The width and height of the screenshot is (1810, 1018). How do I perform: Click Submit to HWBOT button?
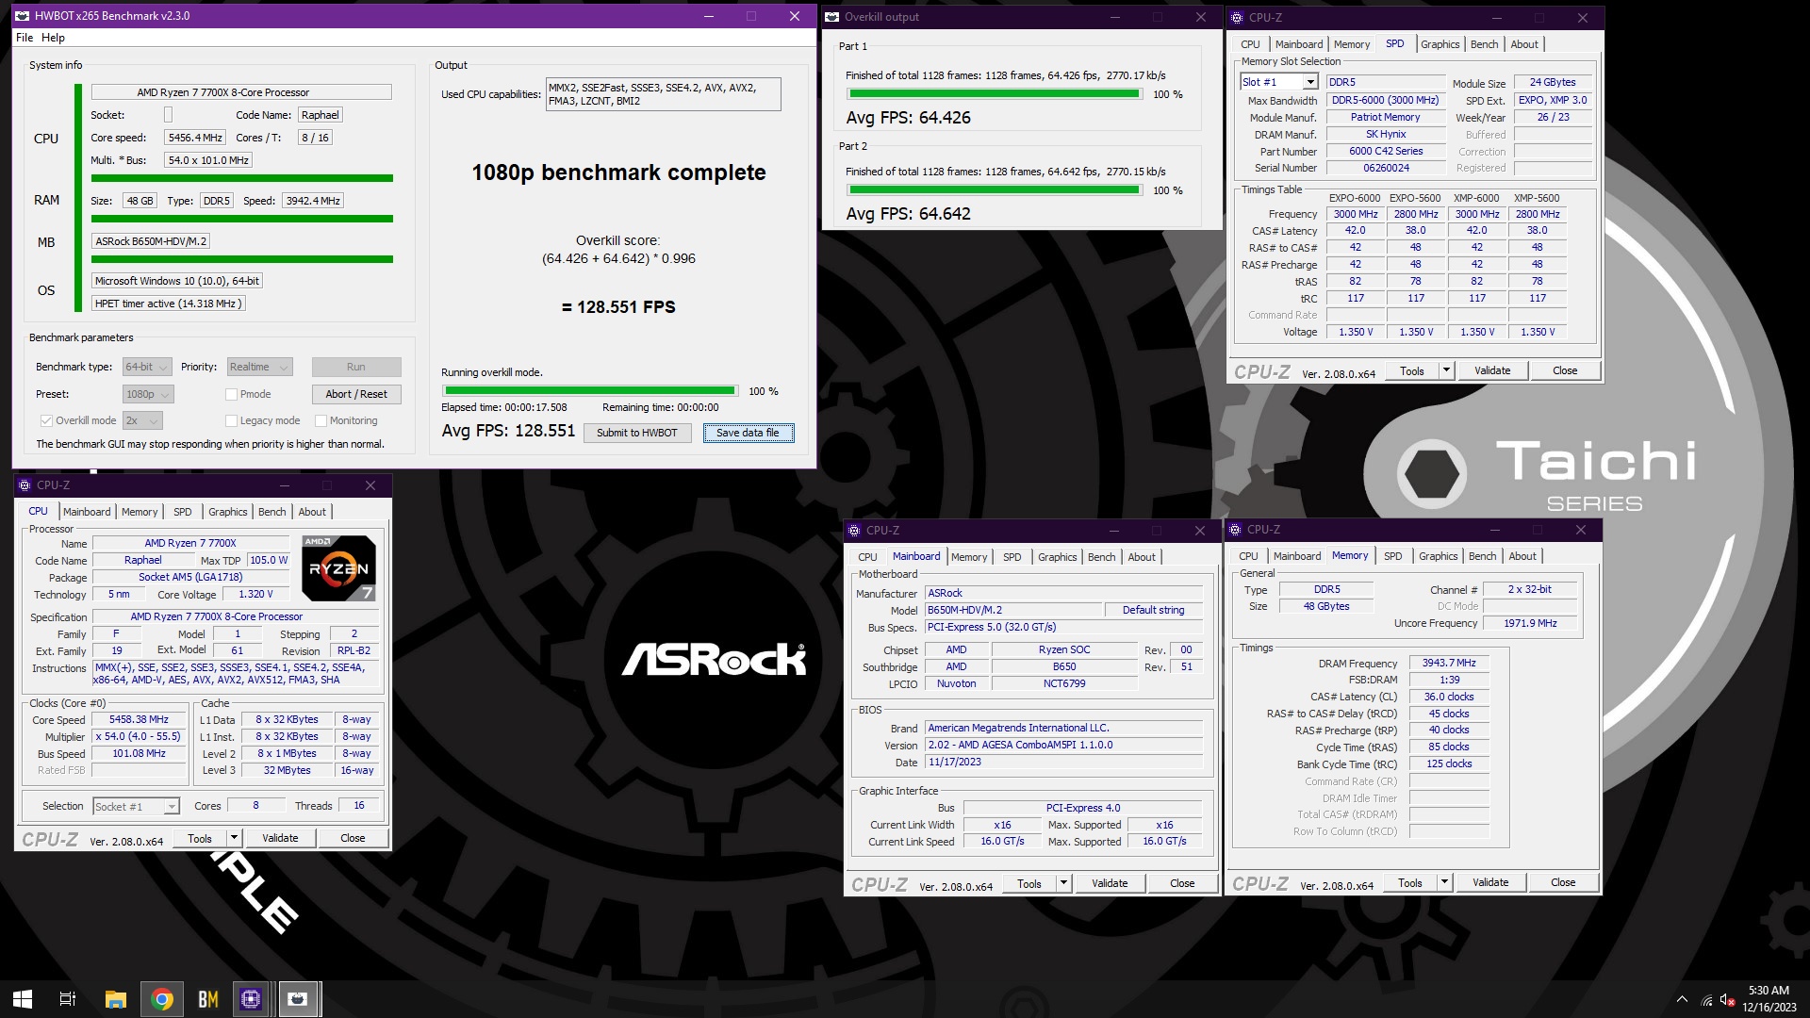coord(636,433)
